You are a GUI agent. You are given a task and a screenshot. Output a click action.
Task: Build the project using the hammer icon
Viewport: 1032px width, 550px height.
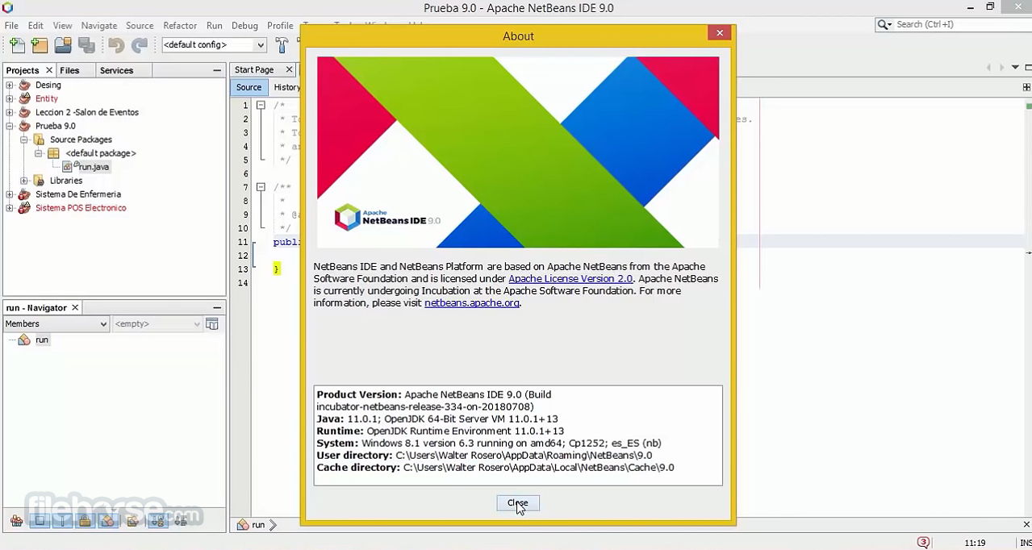point(282,44)
